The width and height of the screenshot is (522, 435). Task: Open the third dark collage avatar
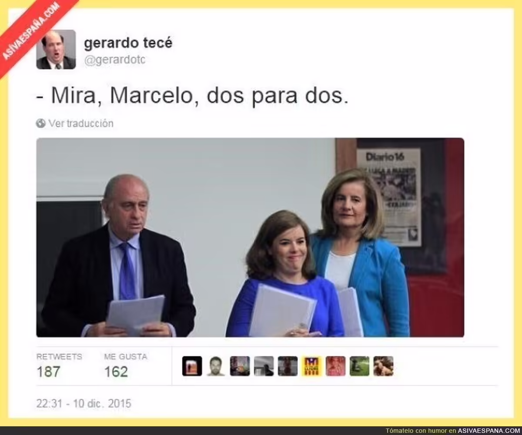[240, 366]
